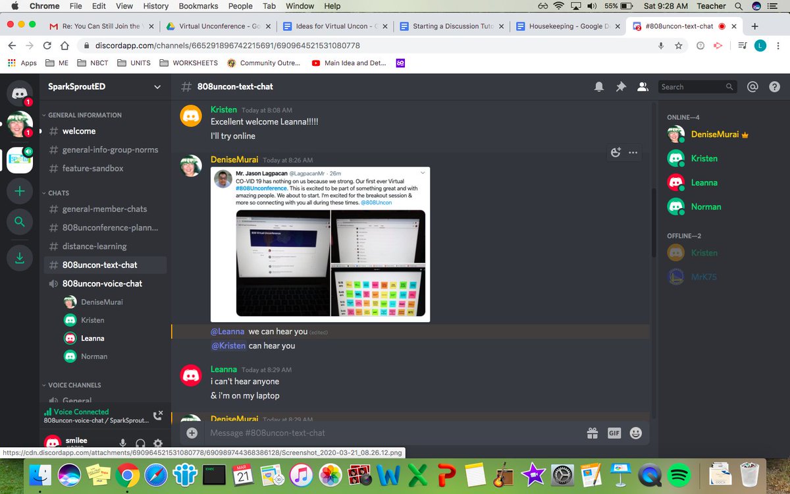
Task: Open Discord help question mark icon
Action: [x=774, y=86]
